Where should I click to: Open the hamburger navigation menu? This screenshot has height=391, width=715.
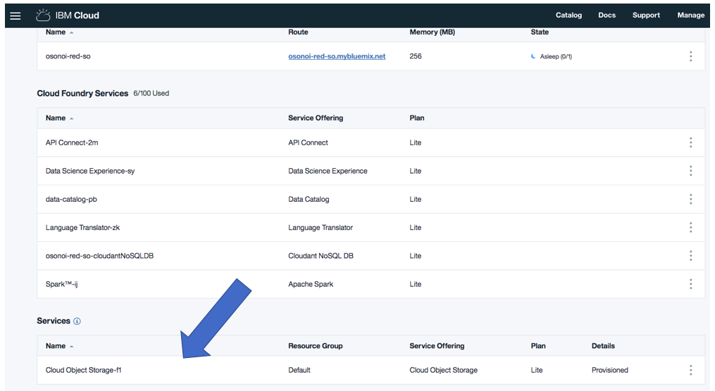click(15, 15)
